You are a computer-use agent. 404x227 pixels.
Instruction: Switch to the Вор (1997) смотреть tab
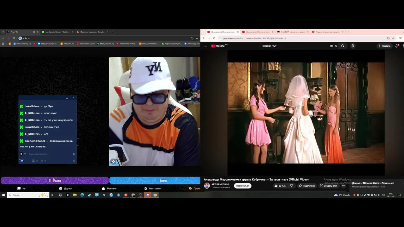point(293,32)
